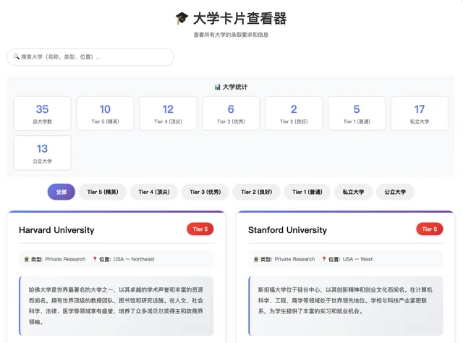This screenshot has width=463, height=343.
Task: Click the Stanford University card title
Action: (288, 230)
